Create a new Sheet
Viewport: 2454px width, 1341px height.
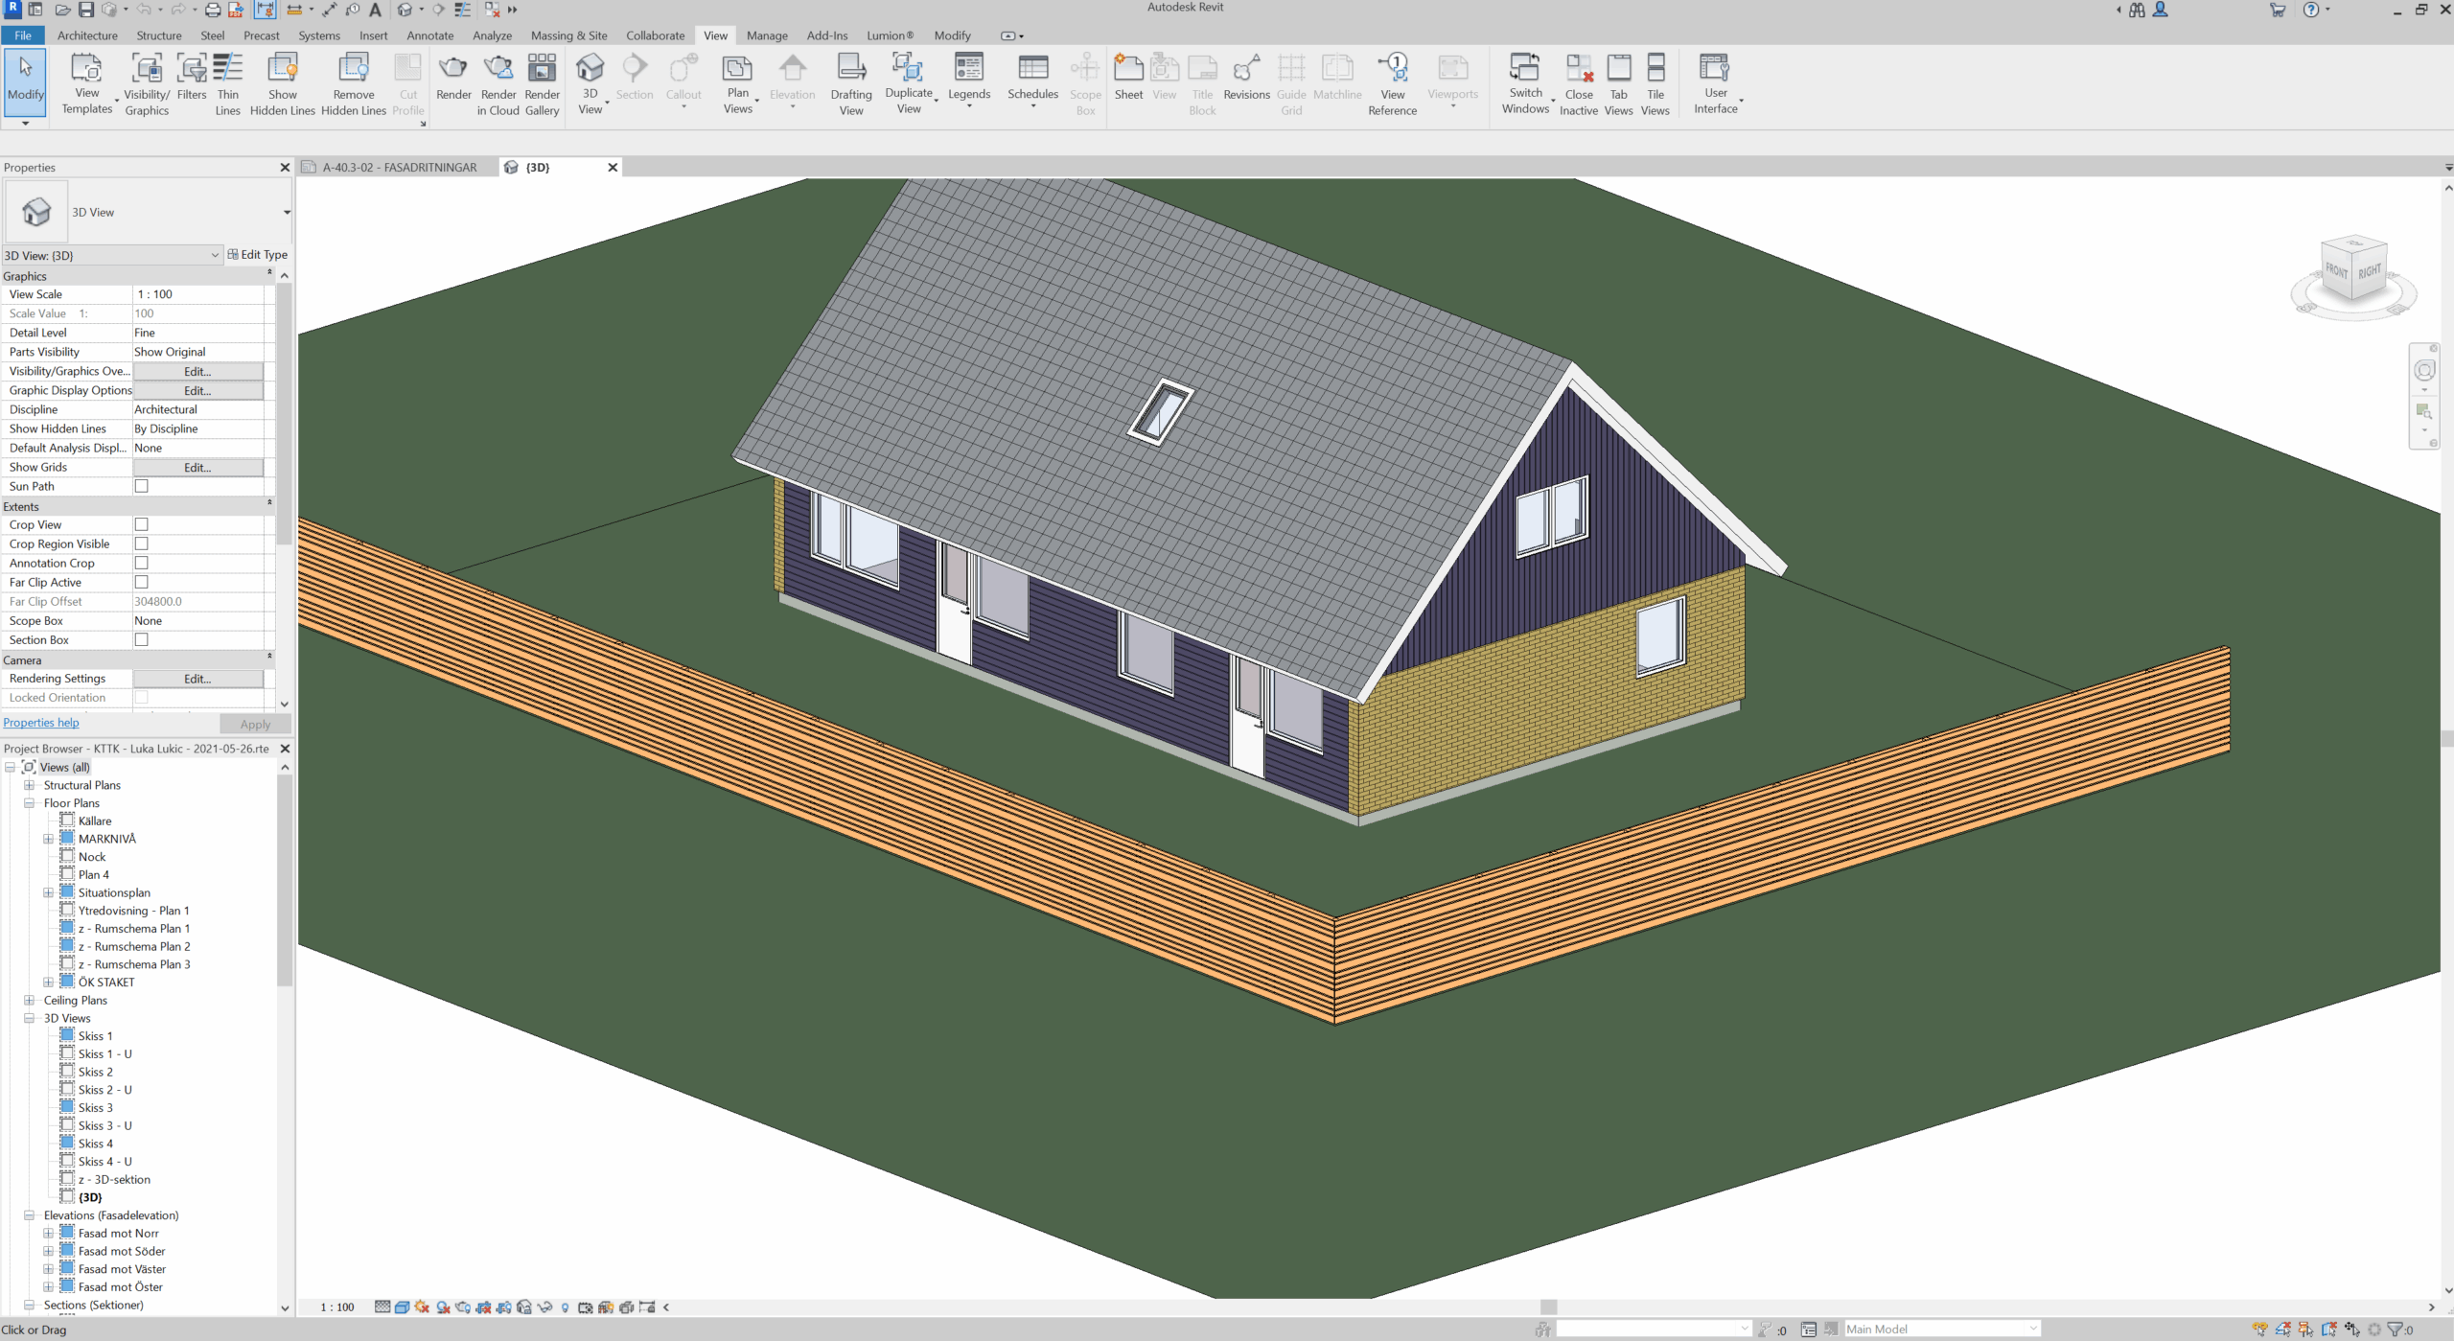[x=1128, y=77]
